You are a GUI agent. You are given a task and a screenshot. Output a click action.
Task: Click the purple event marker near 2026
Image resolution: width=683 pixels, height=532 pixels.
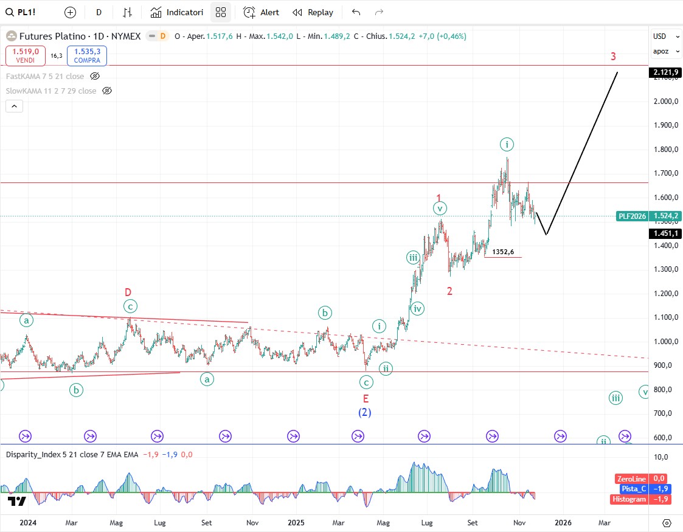560,436
